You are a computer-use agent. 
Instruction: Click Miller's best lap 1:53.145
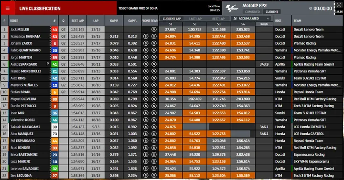(x=77, y=30)
